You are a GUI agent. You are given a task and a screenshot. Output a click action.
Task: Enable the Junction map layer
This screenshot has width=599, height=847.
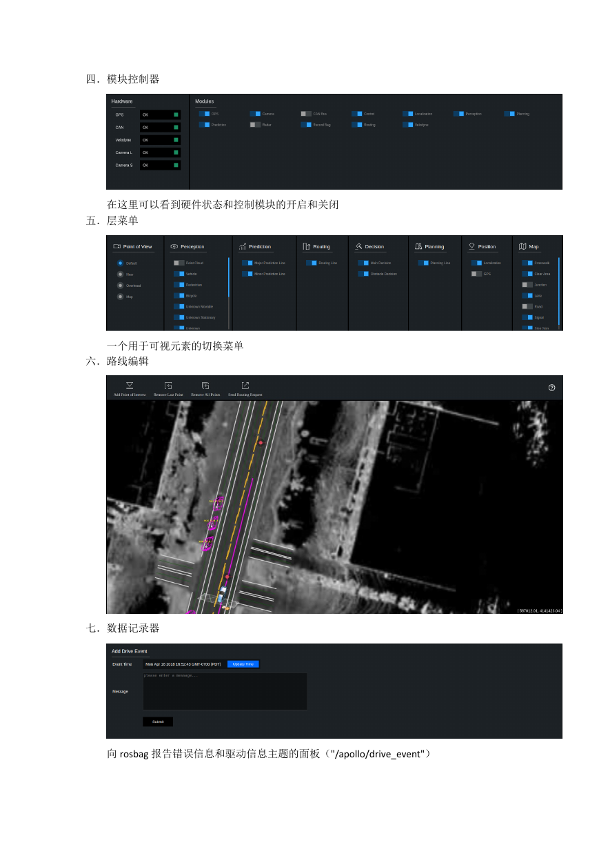527,285
